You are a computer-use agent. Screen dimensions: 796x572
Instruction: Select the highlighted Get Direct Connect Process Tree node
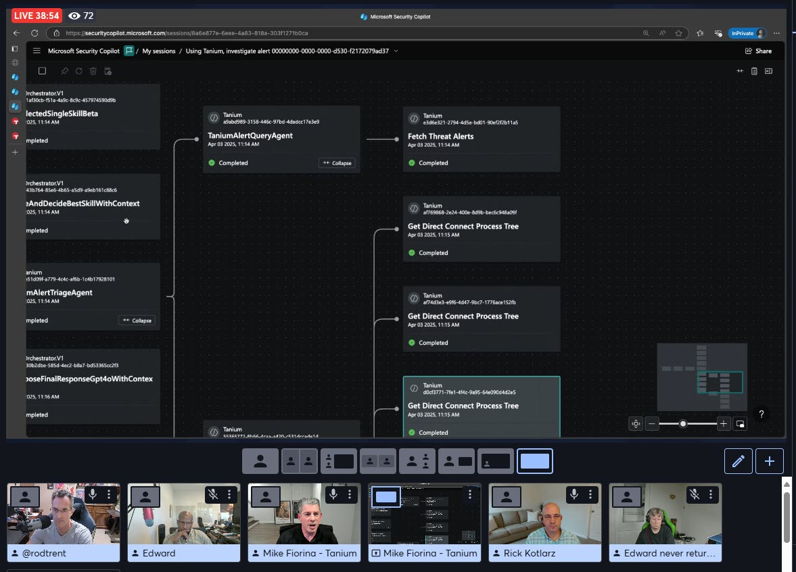[x=482, y=406]
